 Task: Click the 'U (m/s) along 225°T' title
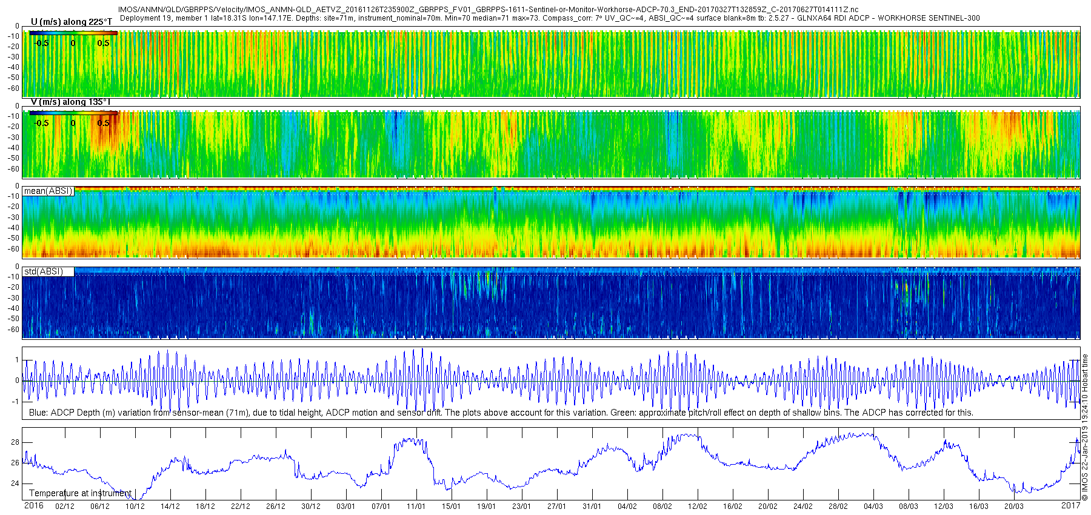tap(72, 22)
